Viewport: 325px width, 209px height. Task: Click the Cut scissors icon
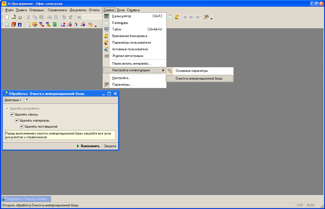coord(28,17)
